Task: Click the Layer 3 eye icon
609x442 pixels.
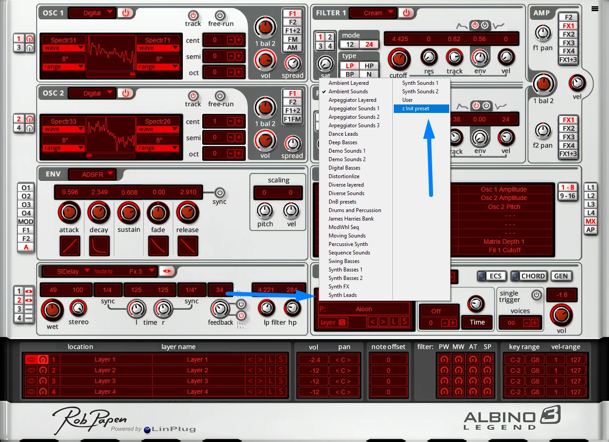Action: (31, 381)
